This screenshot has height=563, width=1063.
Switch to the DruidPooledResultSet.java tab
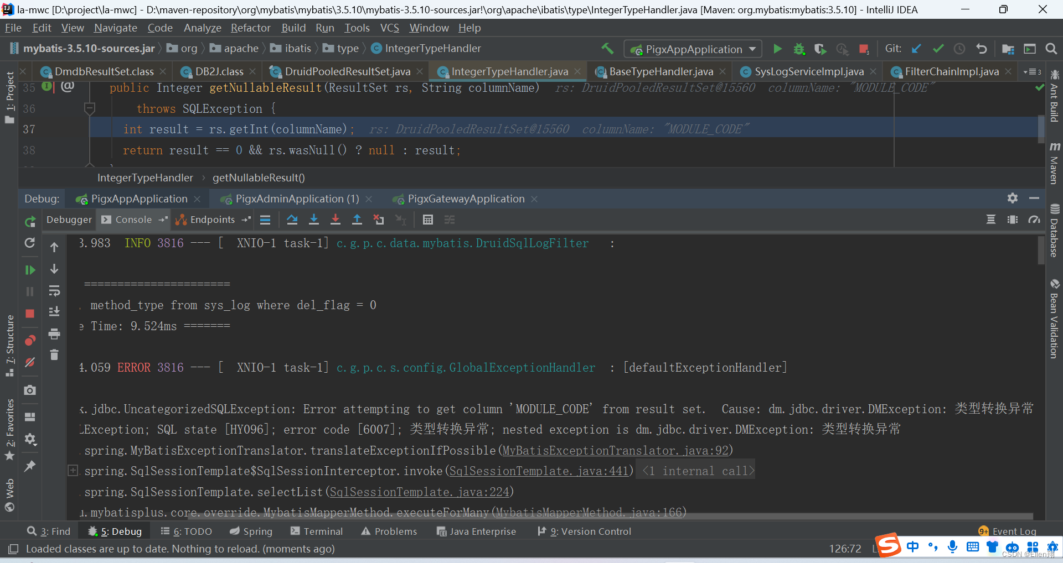click(347, 72)
